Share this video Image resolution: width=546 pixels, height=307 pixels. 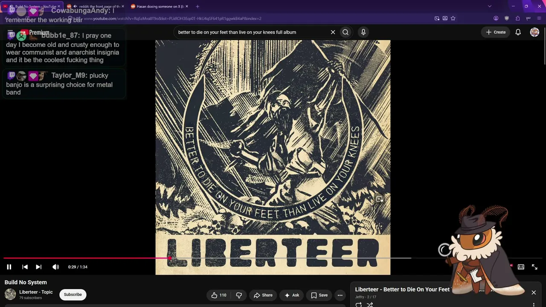pyautogui.click(x=263, y=295)
